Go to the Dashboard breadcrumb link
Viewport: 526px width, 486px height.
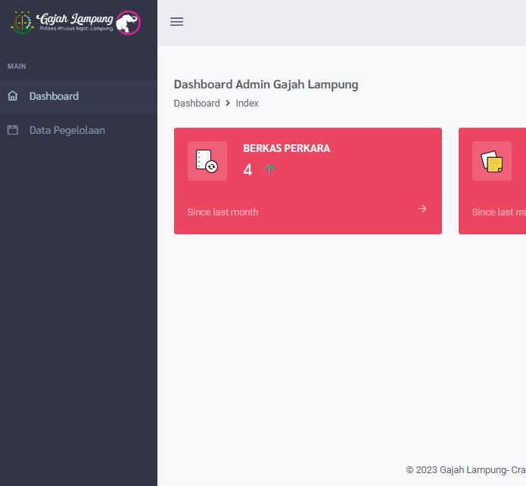[x=197, y=104]
